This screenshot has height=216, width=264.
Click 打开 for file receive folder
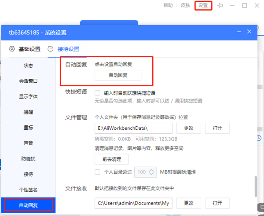[x=217, y=203]
